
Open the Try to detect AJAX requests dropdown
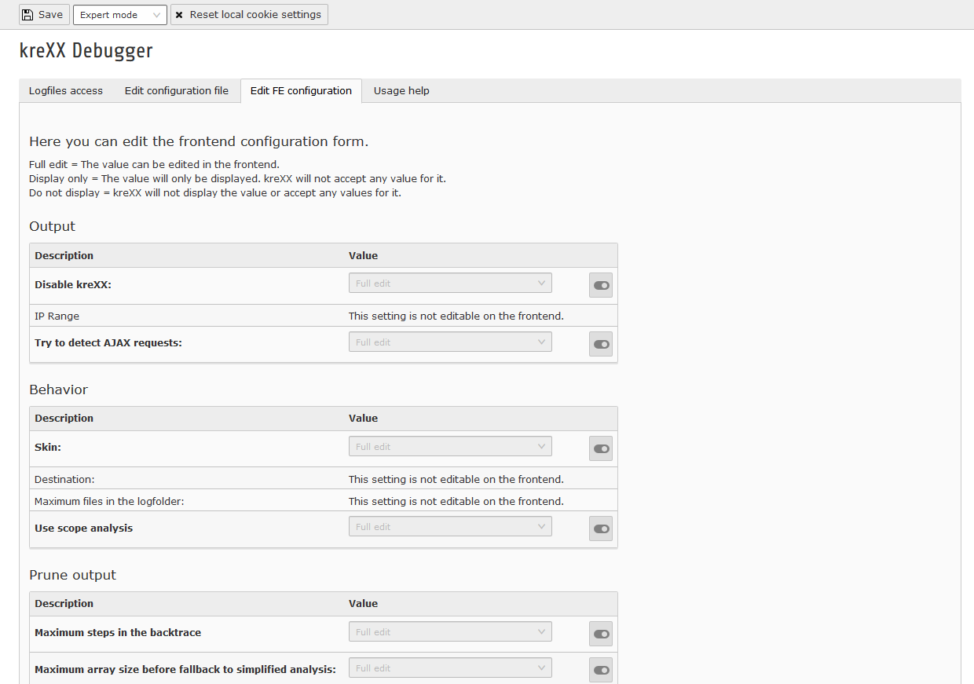(450, 342)
